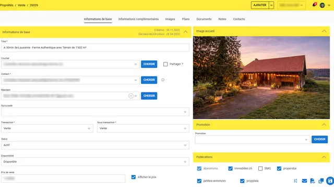
Task: Switch to the Informations complémentaires tab
Action: point(138,19)
